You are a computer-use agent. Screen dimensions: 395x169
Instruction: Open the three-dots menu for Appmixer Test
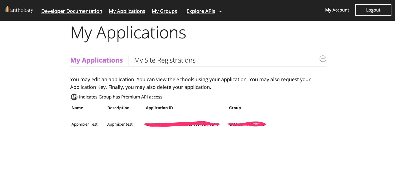(x=296, y=124)
